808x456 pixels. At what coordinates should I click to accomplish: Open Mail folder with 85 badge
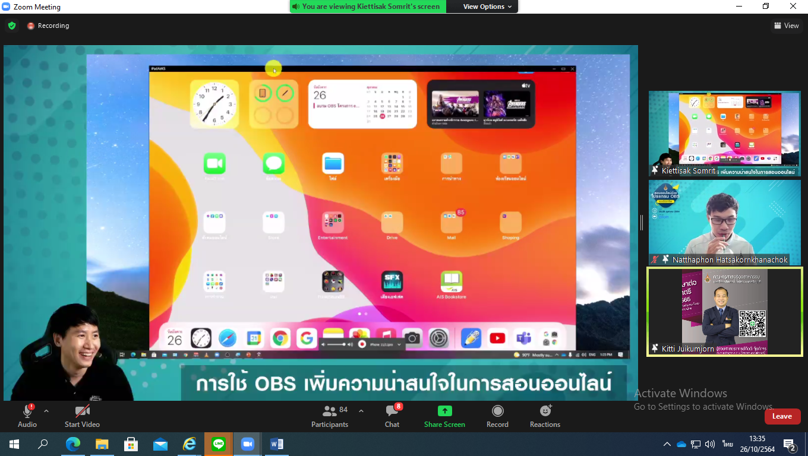point(452,223)
